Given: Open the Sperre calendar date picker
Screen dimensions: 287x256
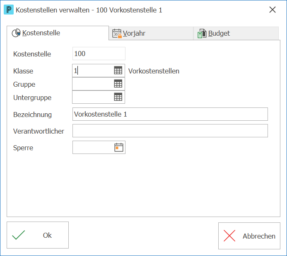Looking at the screenshot, I should [119, 147].
